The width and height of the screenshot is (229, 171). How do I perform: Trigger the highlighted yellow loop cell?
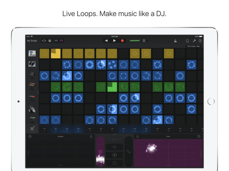pyautogui.click(x=56, y=54)
